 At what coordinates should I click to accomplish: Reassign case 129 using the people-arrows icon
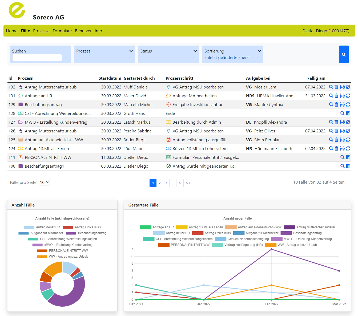coord(342,104)
